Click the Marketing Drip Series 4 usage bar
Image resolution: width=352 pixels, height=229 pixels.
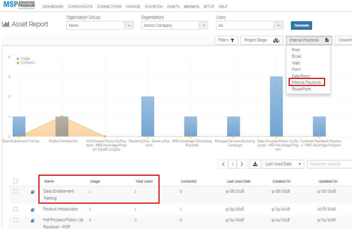[x=148, y=117]
